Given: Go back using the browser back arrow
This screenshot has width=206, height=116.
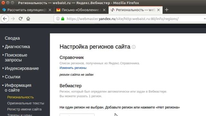Looking at the screenshot, I should (5, 19).
